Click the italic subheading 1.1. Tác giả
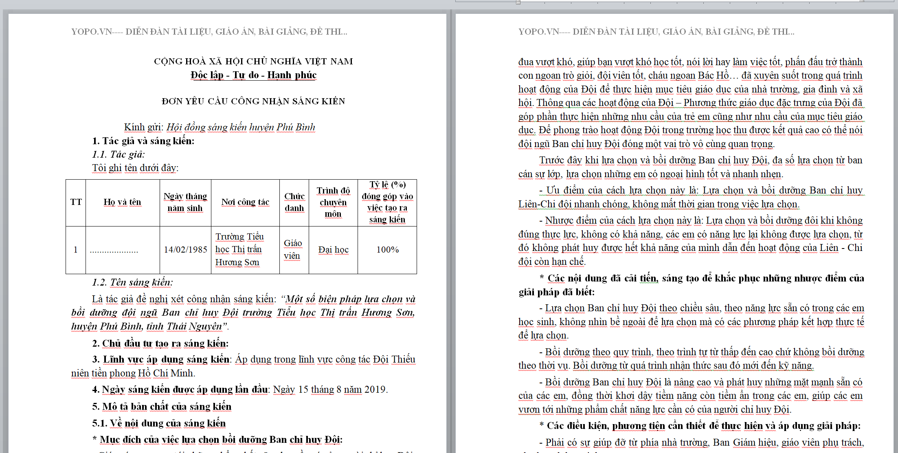Image resolution: width=898 pixels, height=453 pixels. (x=119, y=154)
